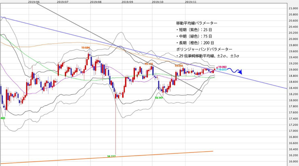Screen dimensions: 299x166
Task: Click the latest red candlestick beside 19.063
Action: 215,69
